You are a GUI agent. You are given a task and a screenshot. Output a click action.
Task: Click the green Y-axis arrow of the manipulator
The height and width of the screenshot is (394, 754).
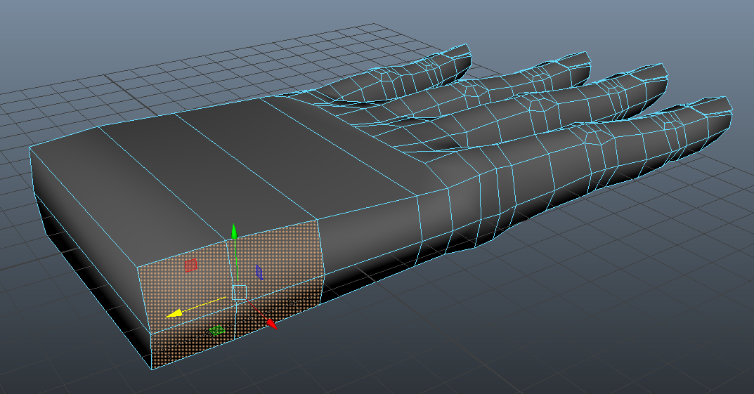tap(235, 230)
